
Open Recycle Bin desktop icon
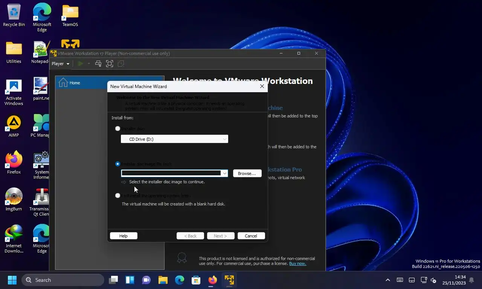(x=14, y=15)
